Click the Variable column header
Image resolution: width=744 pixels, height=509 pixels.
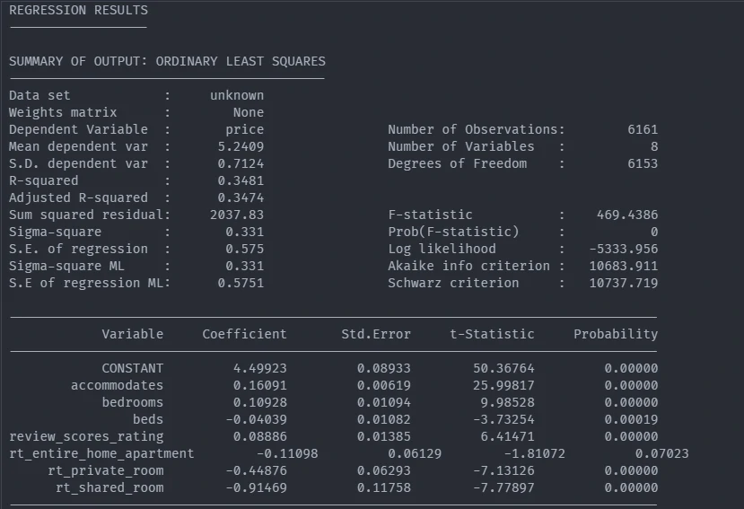pos(133,334)
